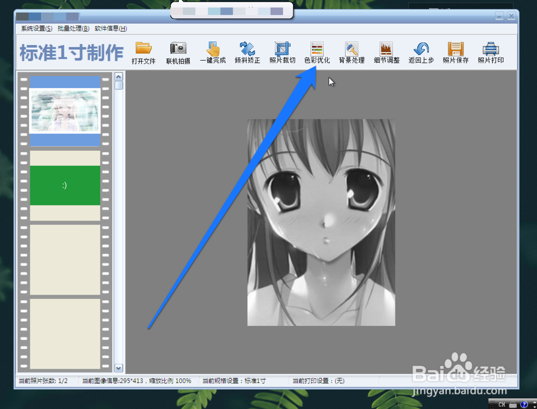
Task: Open 背景处理 background processing
Action: [352, 53]
